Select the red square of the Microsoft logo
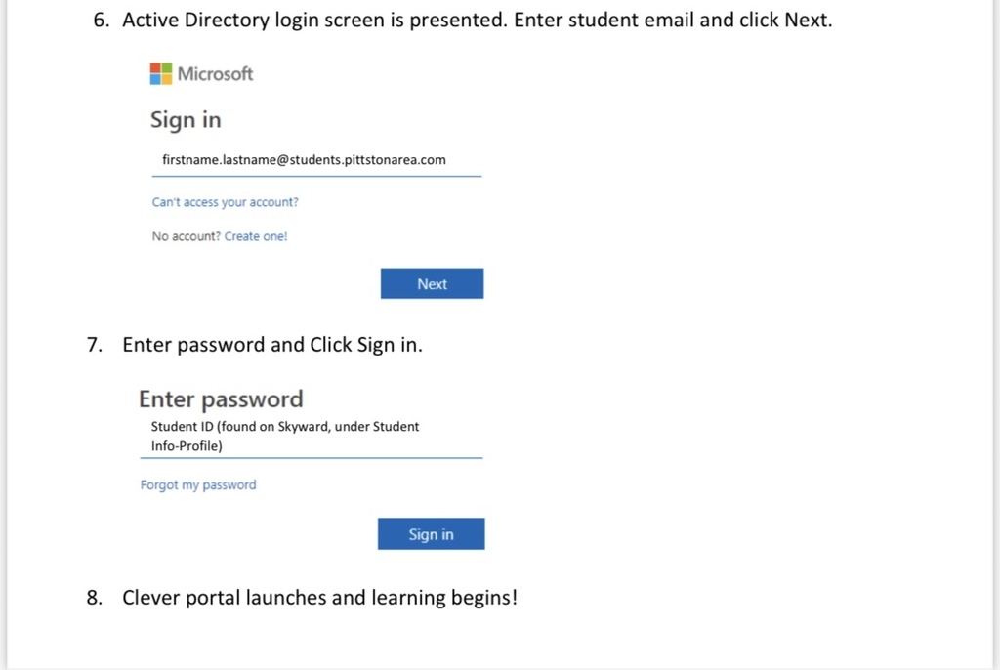The image size is (1000, 670). (154, 69)
